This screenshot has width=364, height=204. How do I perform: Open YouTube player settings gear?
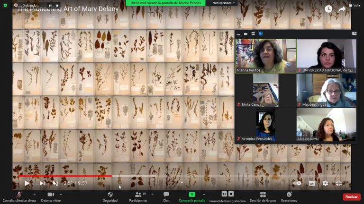pos(325,183)
